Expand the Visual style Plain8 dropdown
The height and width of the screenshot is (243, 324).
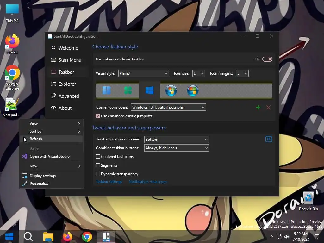coord(143,73)
